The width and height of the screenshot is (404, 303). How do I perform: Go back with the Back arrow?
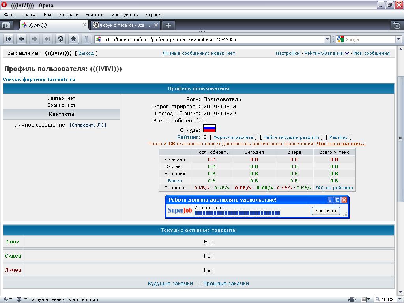pyautogui.click(x=21, y=39)
